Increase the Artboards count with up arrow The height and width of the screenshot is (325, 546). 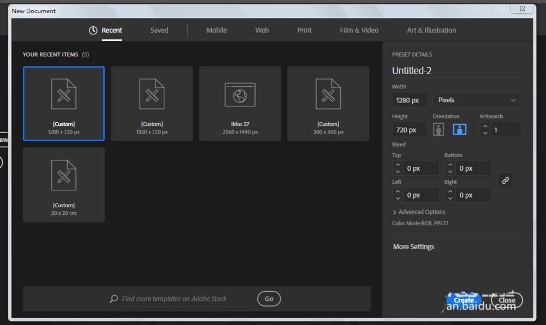pos(485,126)
